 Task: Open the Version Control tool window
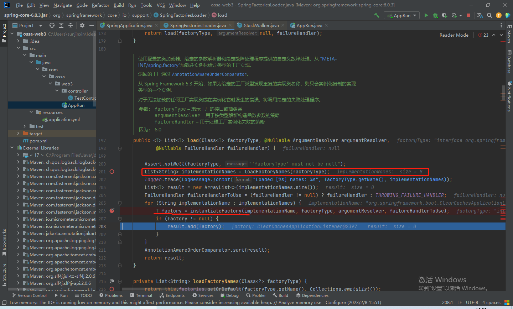click(29, 295)
